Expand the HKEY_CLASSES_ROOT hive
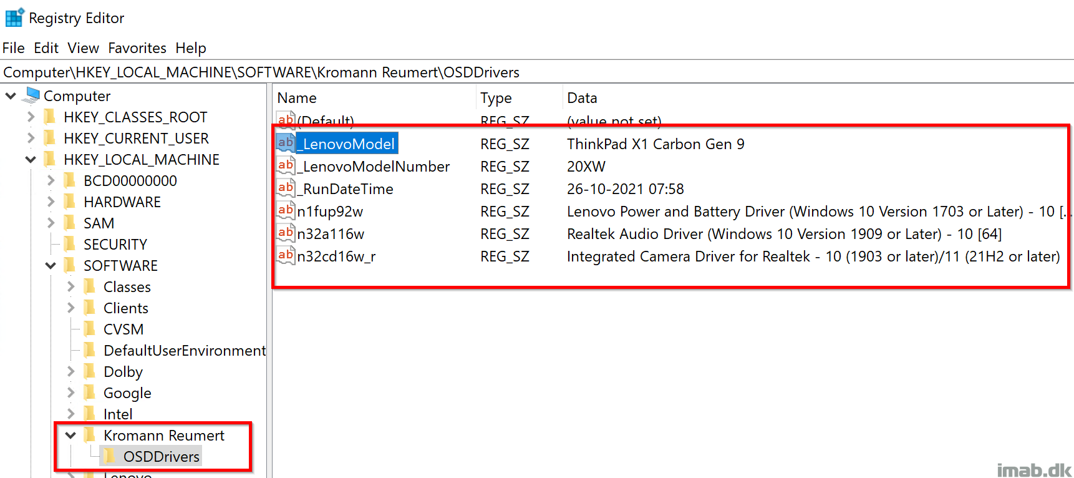 (31, 117)
